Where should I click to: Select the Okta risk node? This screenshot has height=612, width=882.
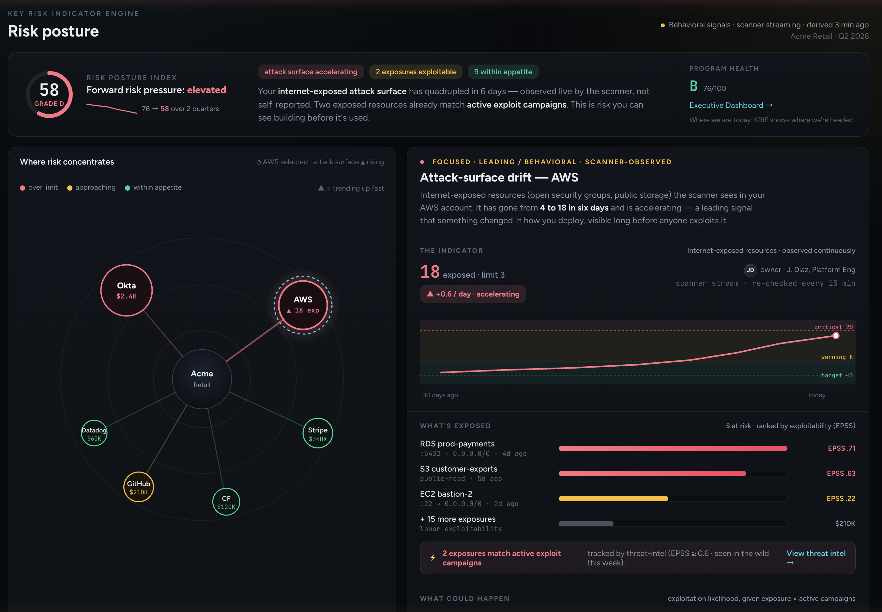[126, 290]
